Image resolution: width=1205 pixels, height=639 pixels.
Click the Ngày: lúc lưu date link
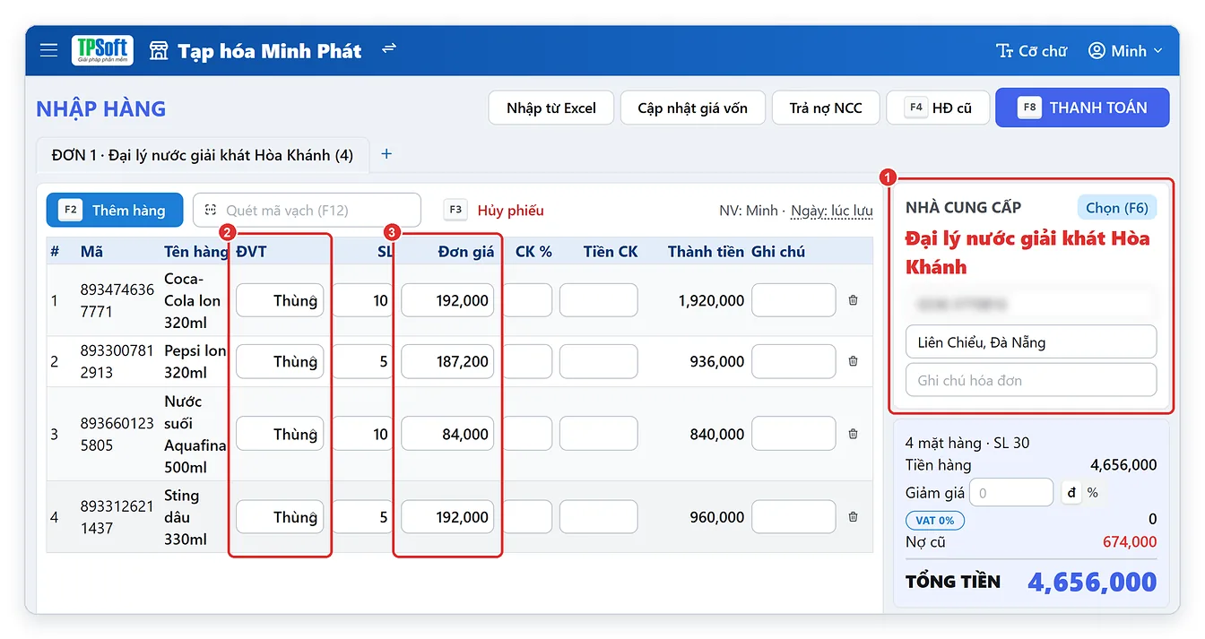pos(832,212)
